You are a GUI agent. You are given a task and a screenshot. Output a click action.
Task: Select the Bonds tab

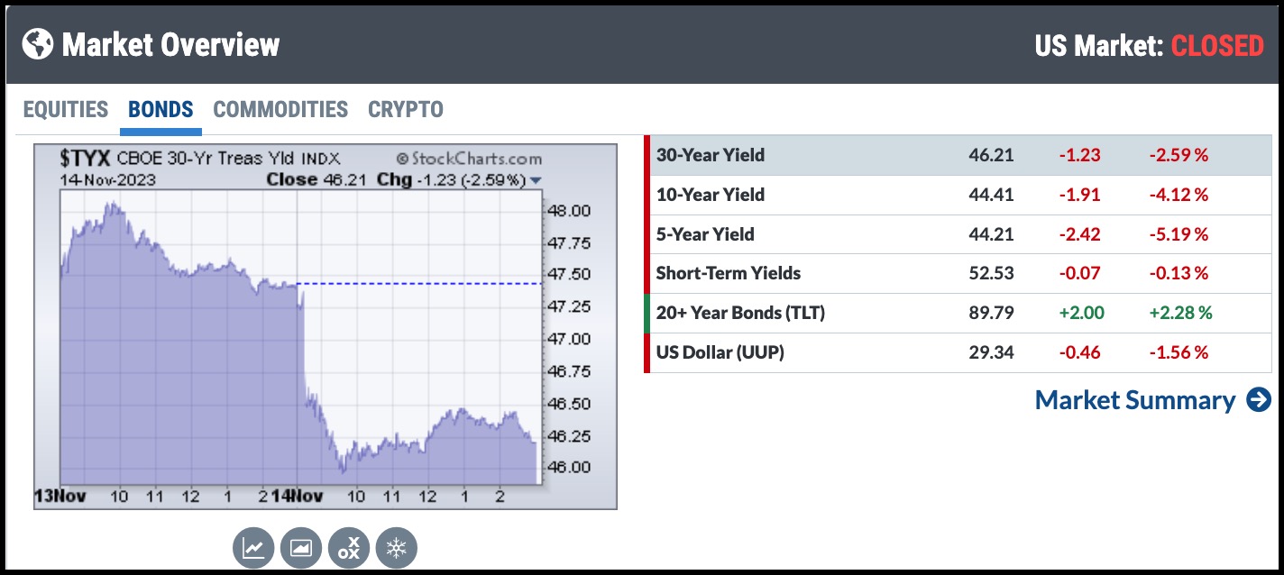[160, 110]
